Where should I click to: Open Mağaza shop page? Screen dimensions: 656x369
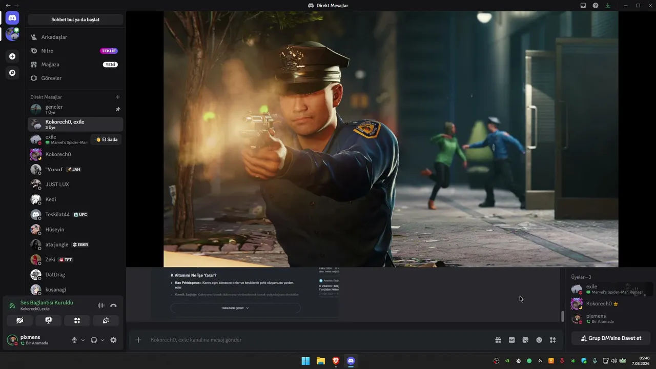click(x=75, y=65)
